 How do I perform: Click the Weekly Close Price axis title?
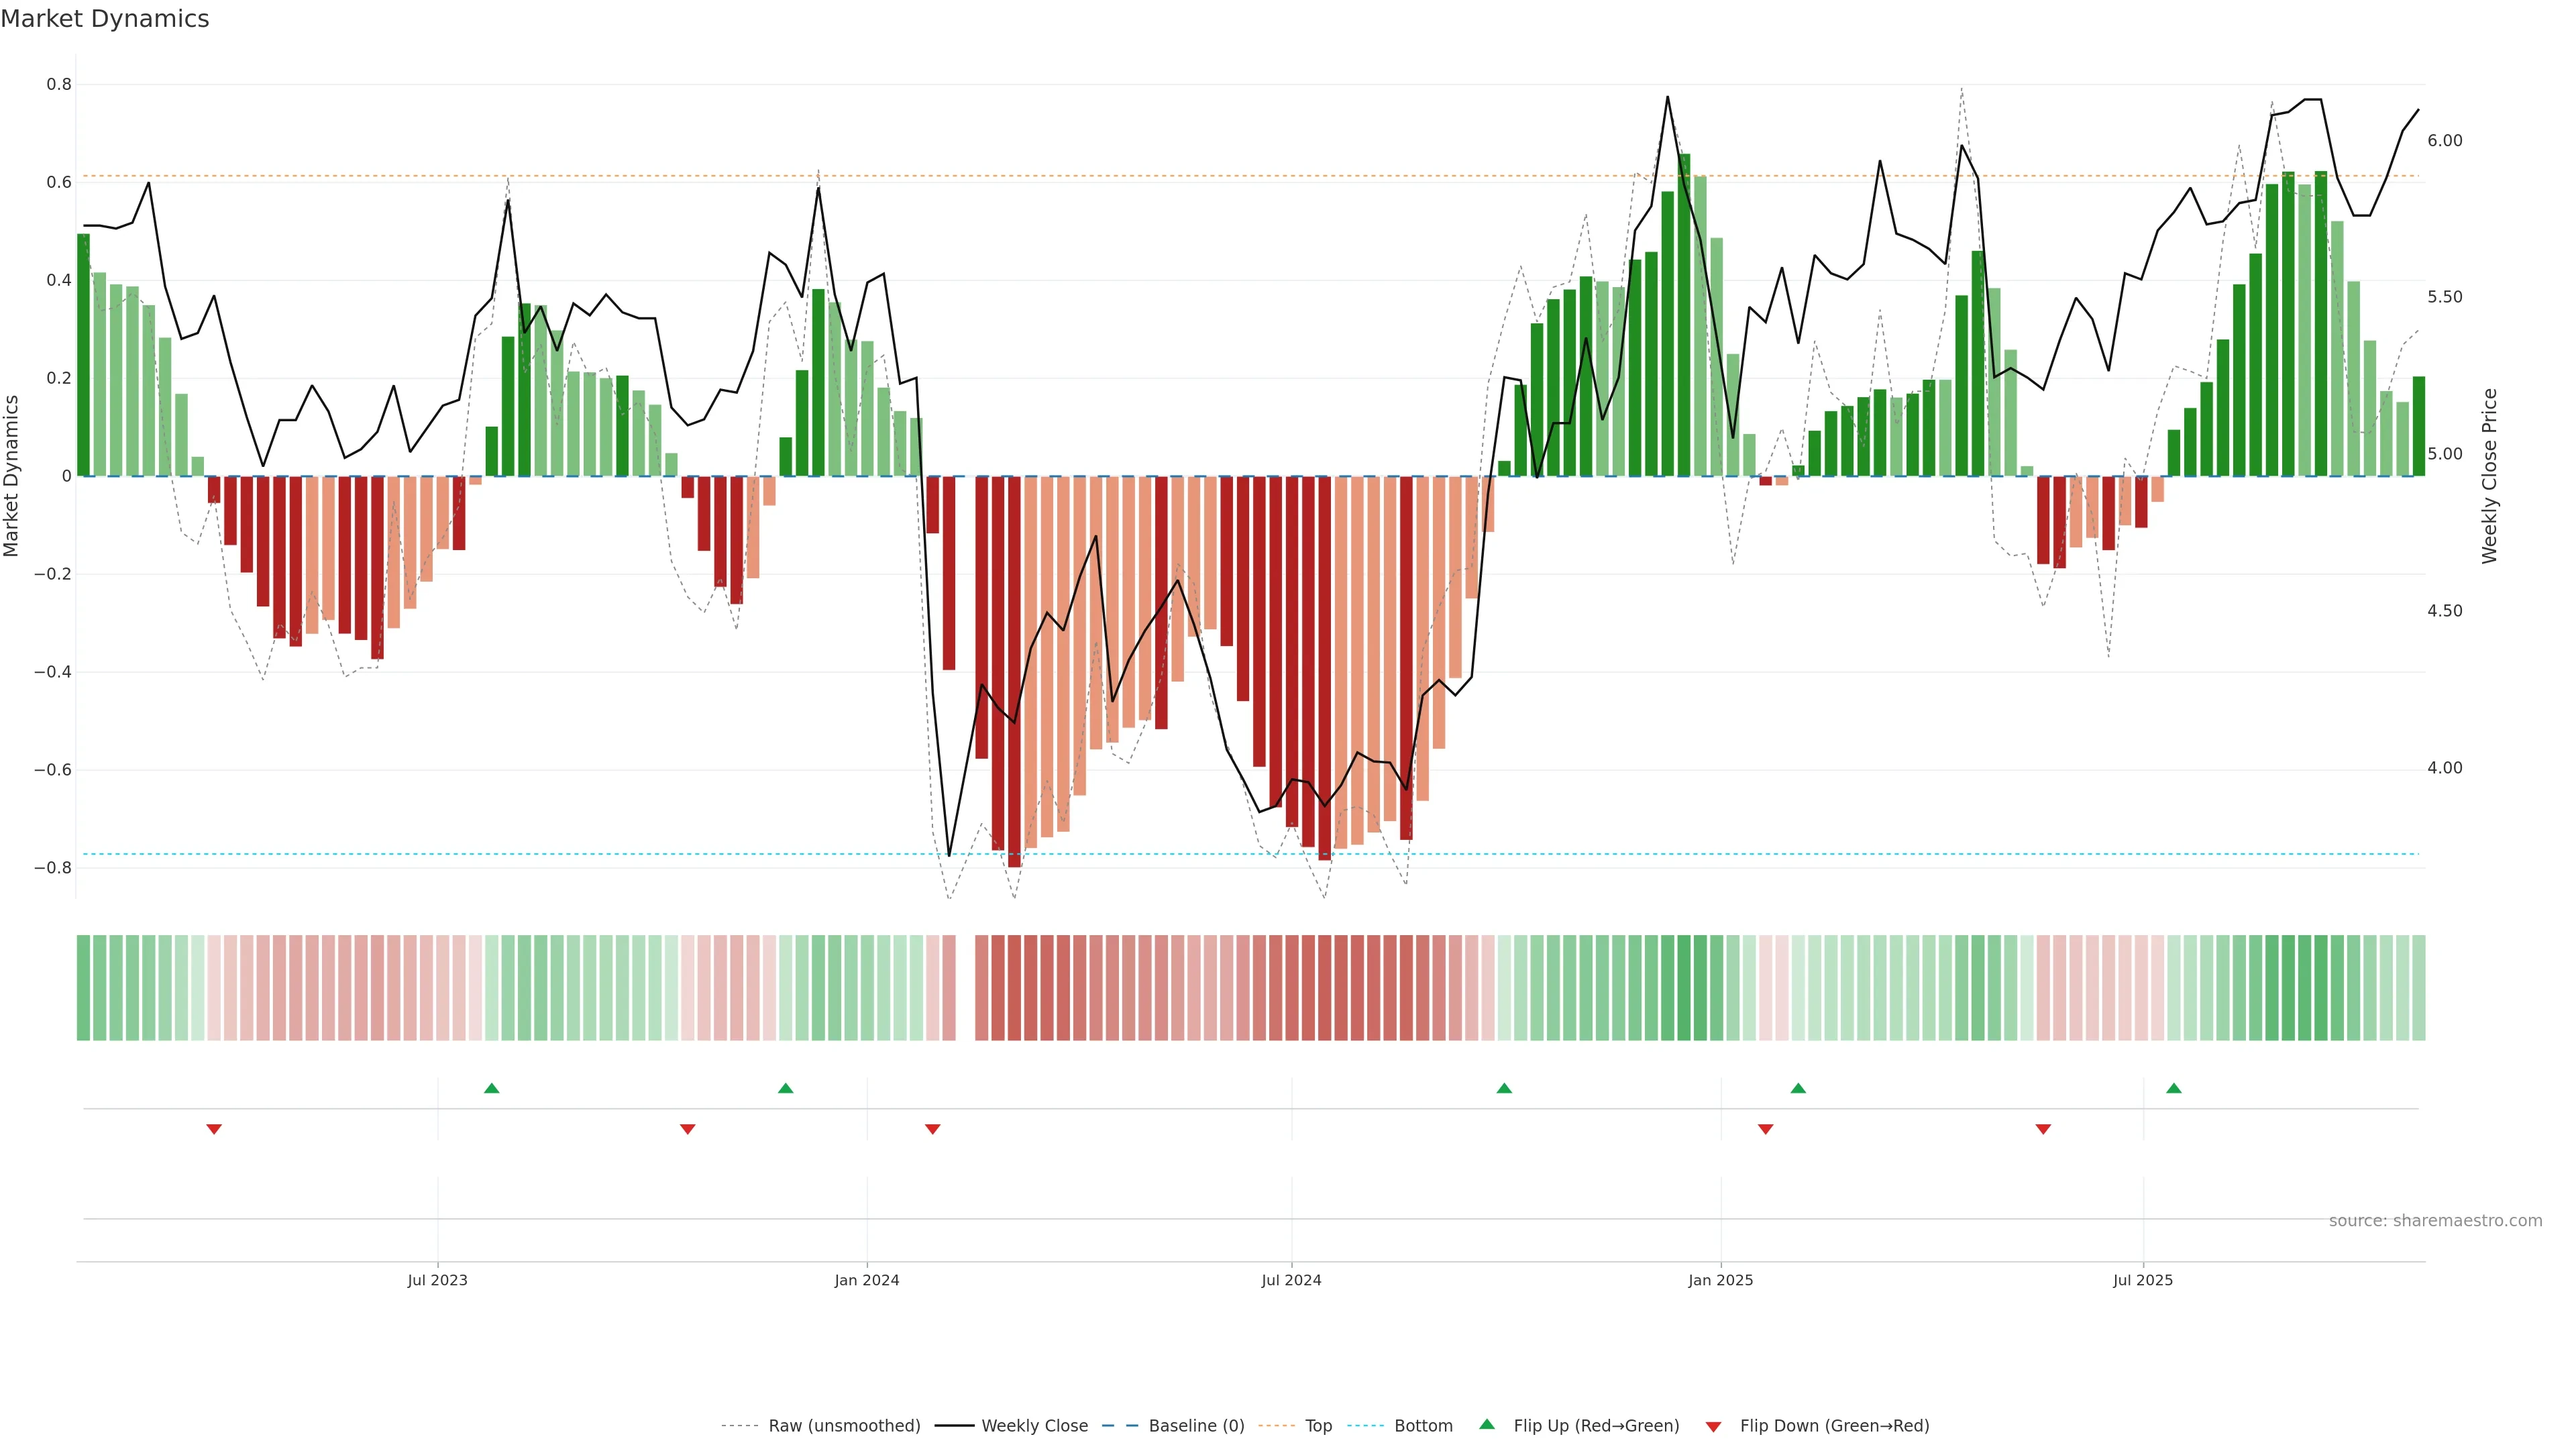coord(2489,476)
